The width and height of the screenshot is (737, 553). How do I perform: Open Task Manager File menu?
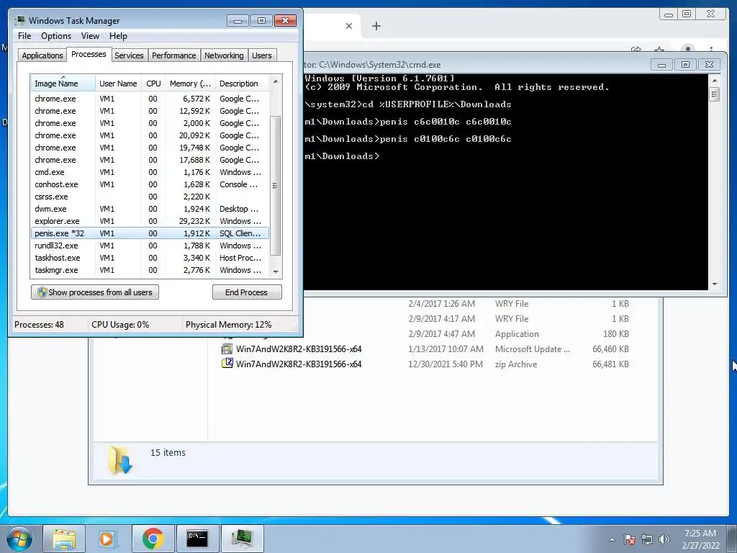tap(24, 36)
